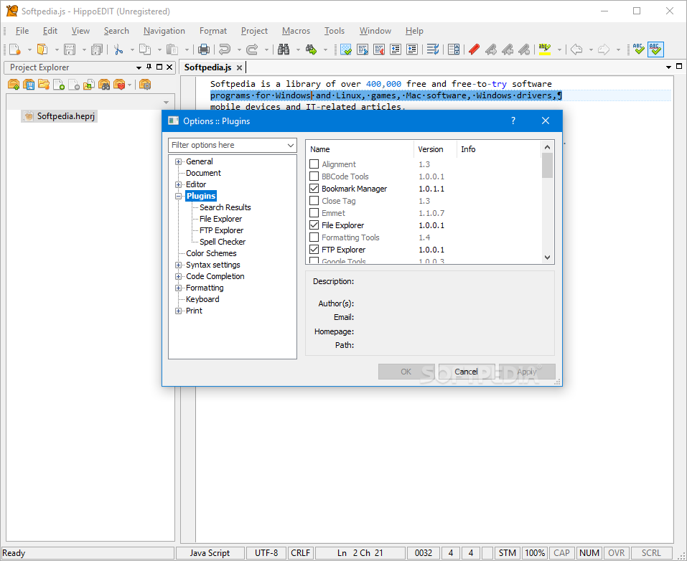Sort plugins by Version column header
This screenshot has height=561, width=687.
click(434, 149)
